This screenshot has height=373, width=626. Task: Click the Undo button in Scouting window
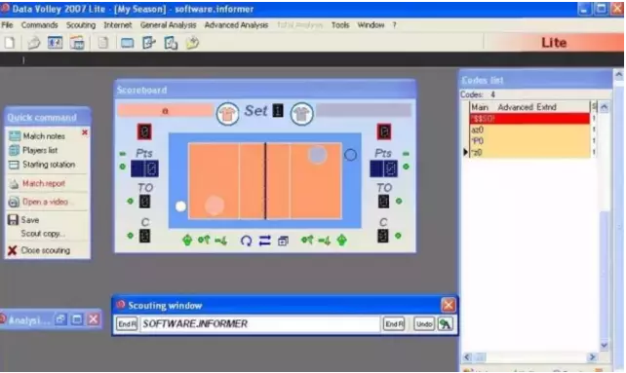pos(423,324)
